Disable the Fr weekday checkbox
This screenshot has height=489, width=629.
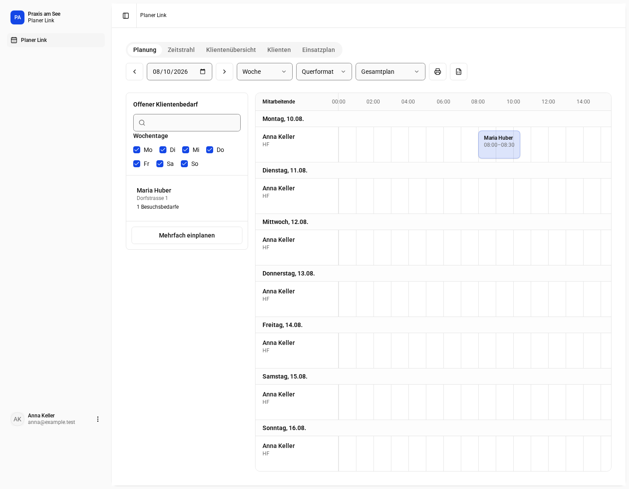(137, 164)
